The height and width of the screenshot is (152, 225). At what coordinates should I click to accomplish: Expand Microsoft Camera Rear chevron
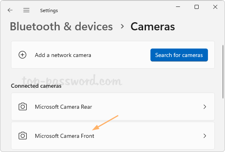[205, 107]
